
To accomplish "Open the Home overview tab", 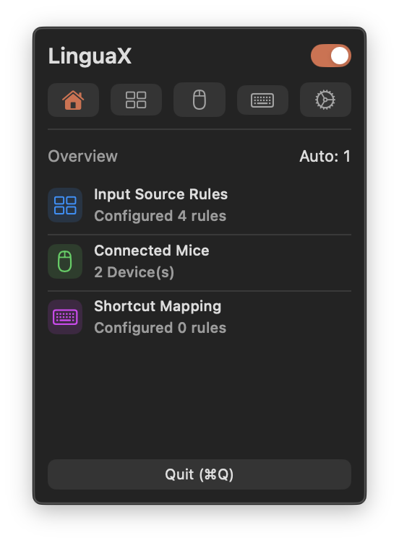I will (x=73, y=100).
